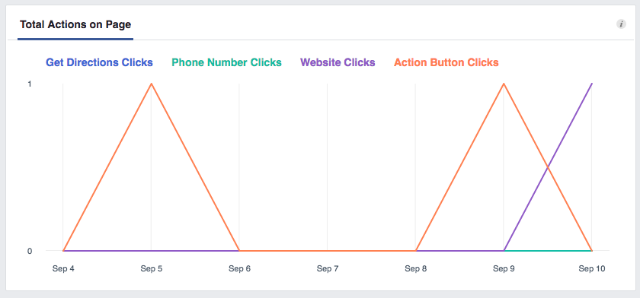The width and height of the screenshot is (640, 298).
Task: Click the Sep 10 x-axis label
Action: [x=592, y=268]
